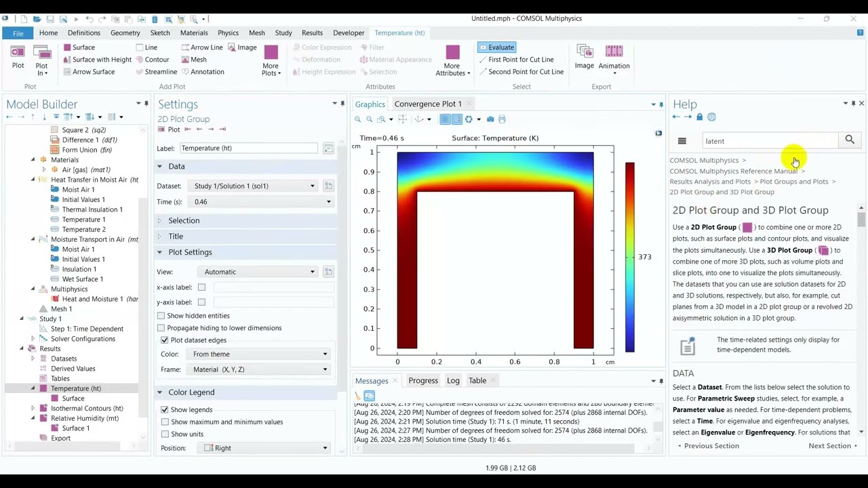
Task: Enable Show maximum and minimum values
Action: pyautogui.click(x=165, y=422)
